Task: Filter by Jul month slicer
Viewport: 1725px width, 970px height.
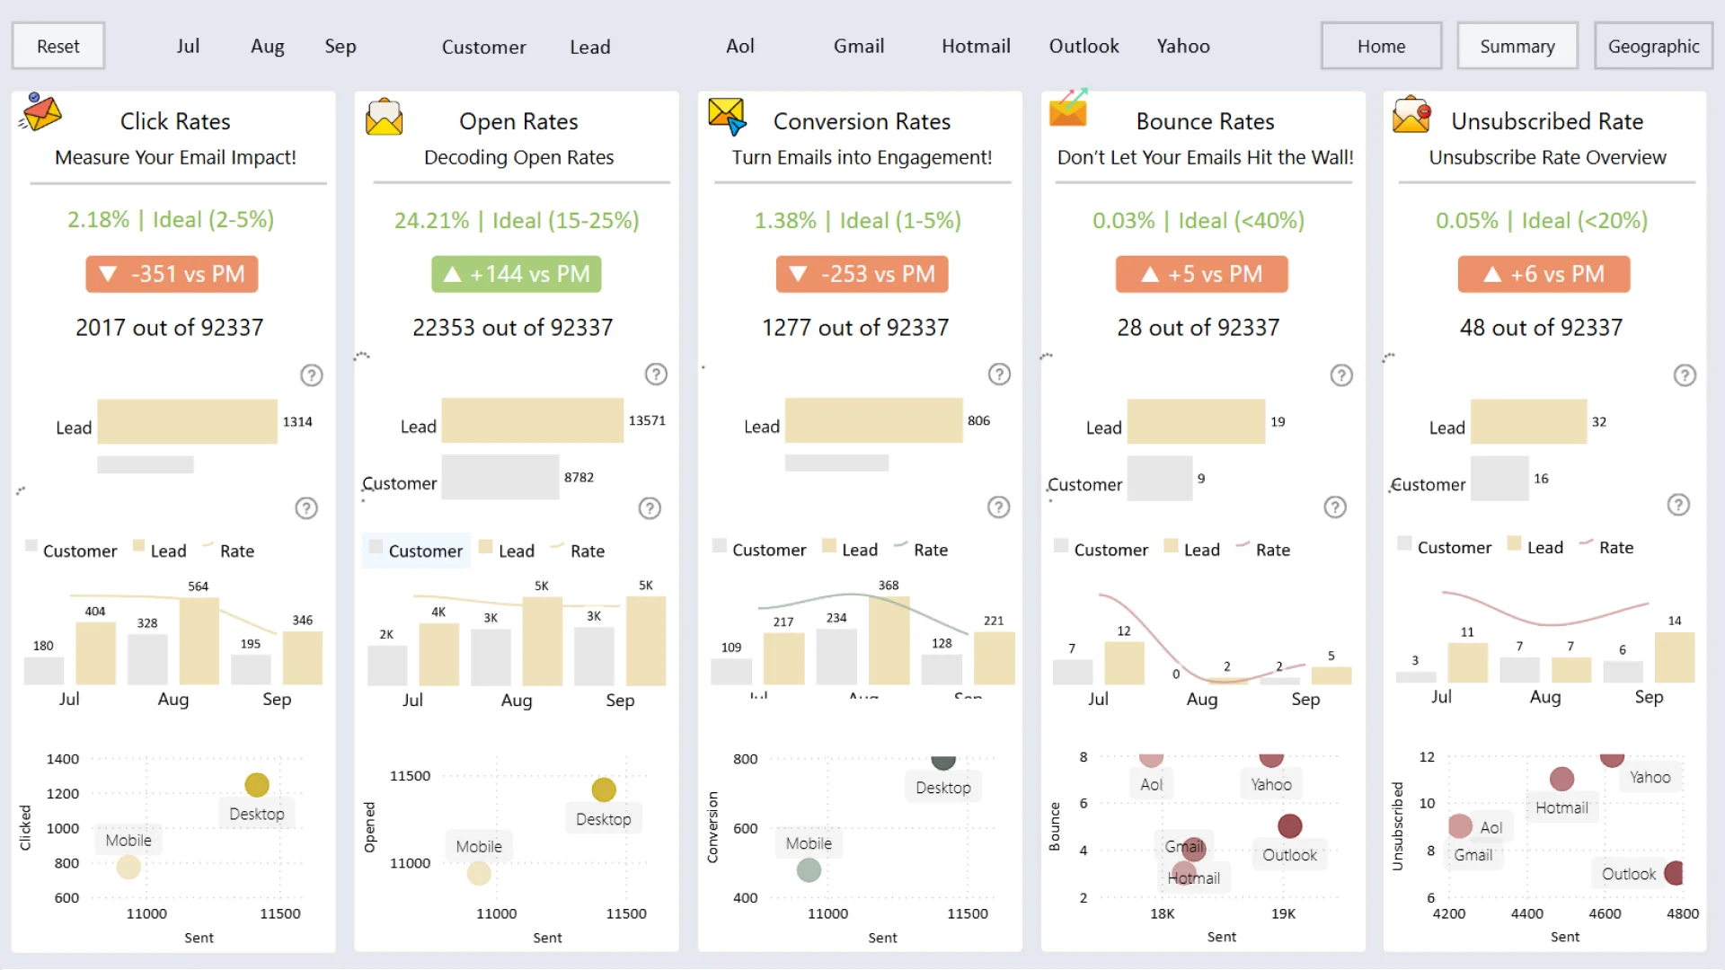Action: 188,46
